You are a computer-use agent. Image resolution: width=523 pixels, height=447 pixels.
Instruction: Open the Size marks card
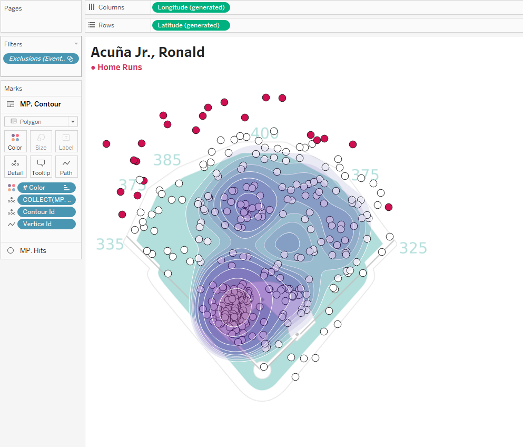point(41,141)
